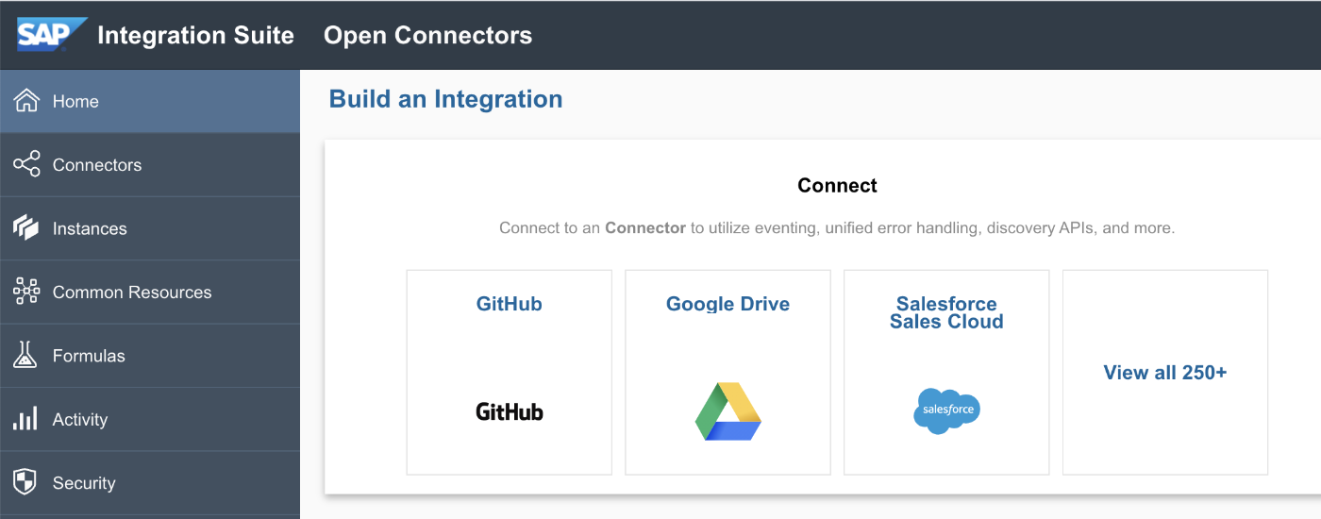The width and height of the screenshot is (1321, 519).
Task: Go to Instances in the sidebar
Action: [x=150, y=228]
